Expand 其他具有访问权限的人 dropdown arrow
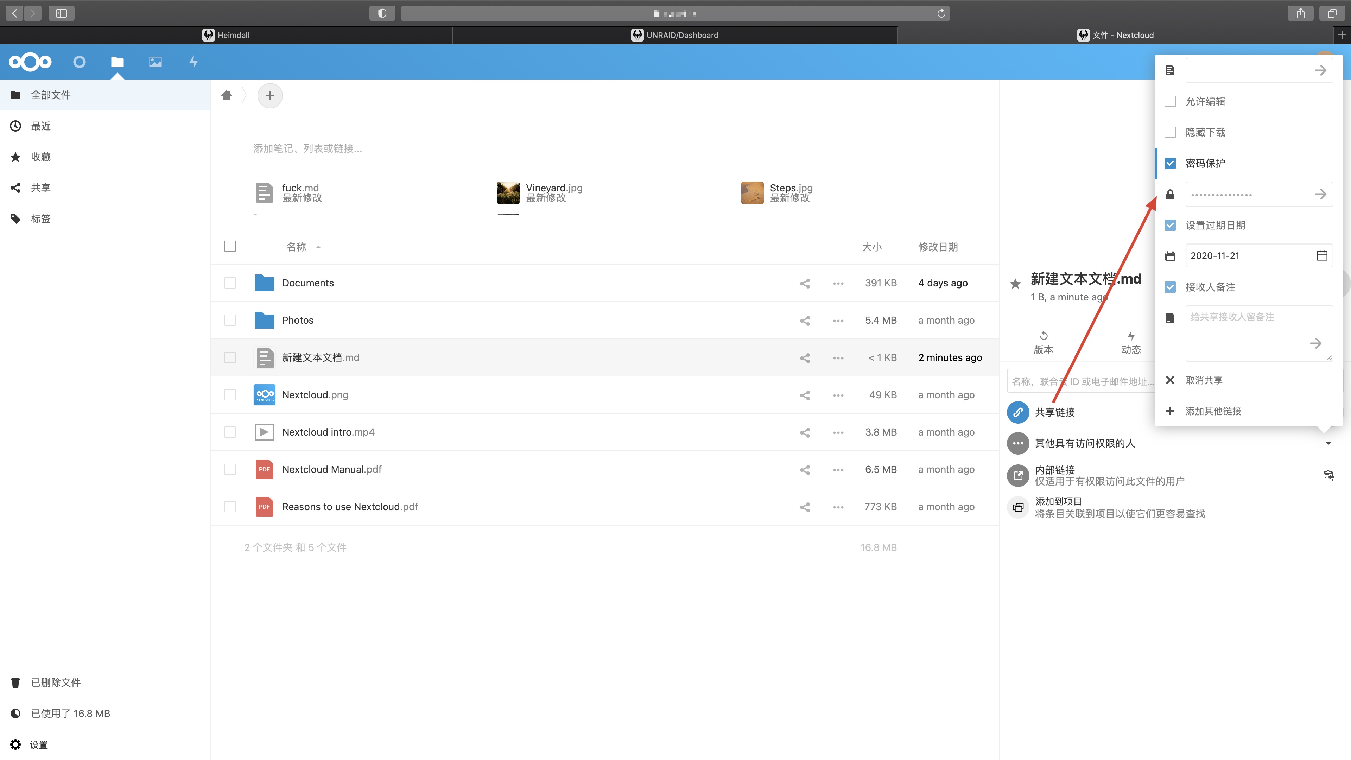The image size is (1351, 760). [1328, 443]
